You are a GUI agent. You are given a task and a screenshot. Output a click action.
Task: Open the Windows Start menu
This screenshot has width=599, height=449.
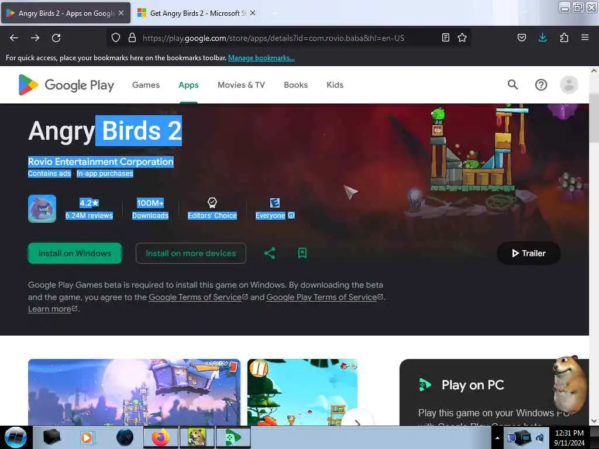coord(15,437)
